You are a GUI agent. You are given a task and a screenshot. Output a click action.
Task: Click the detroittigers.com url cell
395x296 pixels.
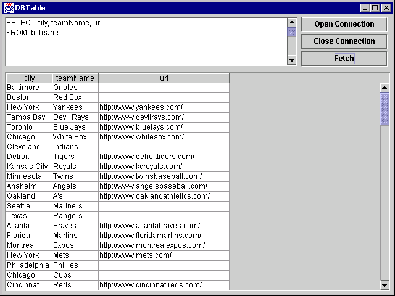[164, 157]
